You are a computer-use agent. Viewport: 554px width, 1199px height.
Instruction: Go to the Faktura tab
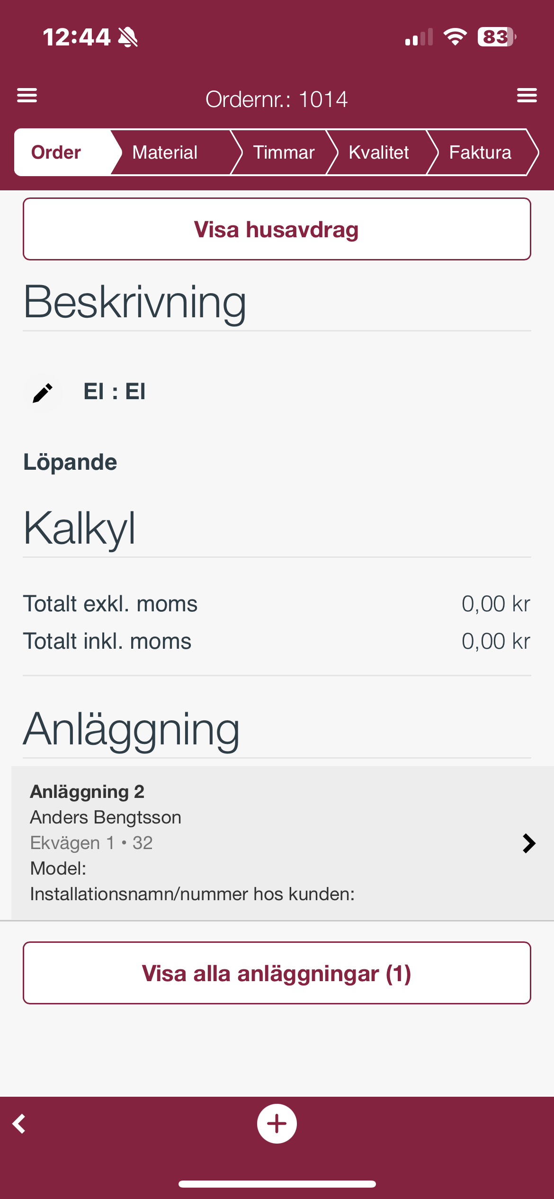(x=480, y=152)
